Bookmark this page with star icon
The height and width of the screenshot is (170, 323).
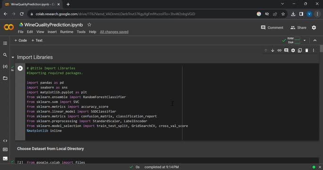coord(283,14)
